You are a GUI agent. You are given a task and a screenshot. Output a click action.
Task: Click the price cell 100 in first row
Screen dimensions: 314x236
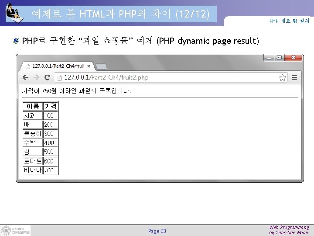(51, 115)
